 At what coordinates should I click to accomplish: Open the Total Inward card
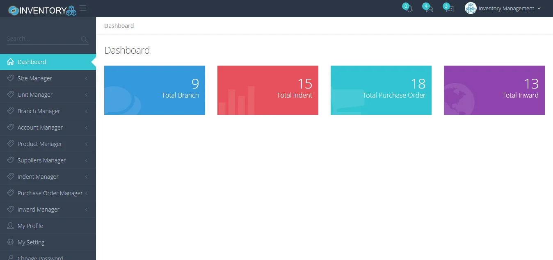(494, 90)
